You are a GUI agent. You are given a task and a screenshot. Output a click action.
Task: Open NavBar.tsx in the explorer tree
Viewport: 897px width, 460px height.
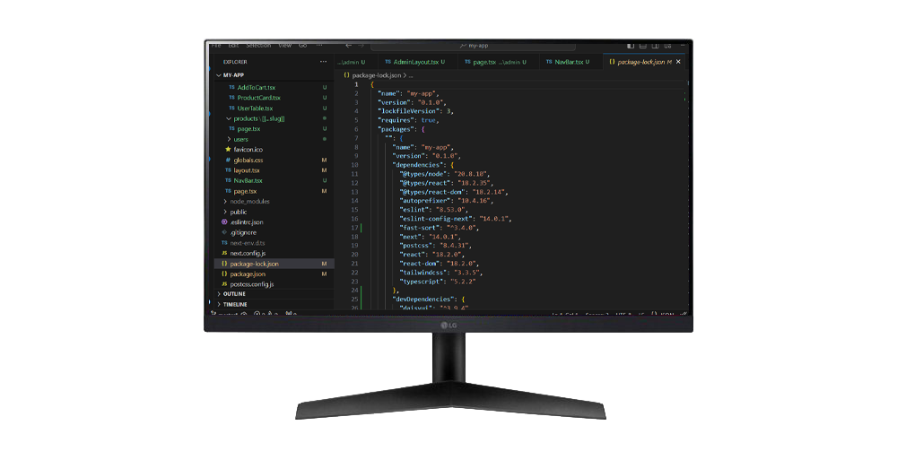(x=274, y=181)
